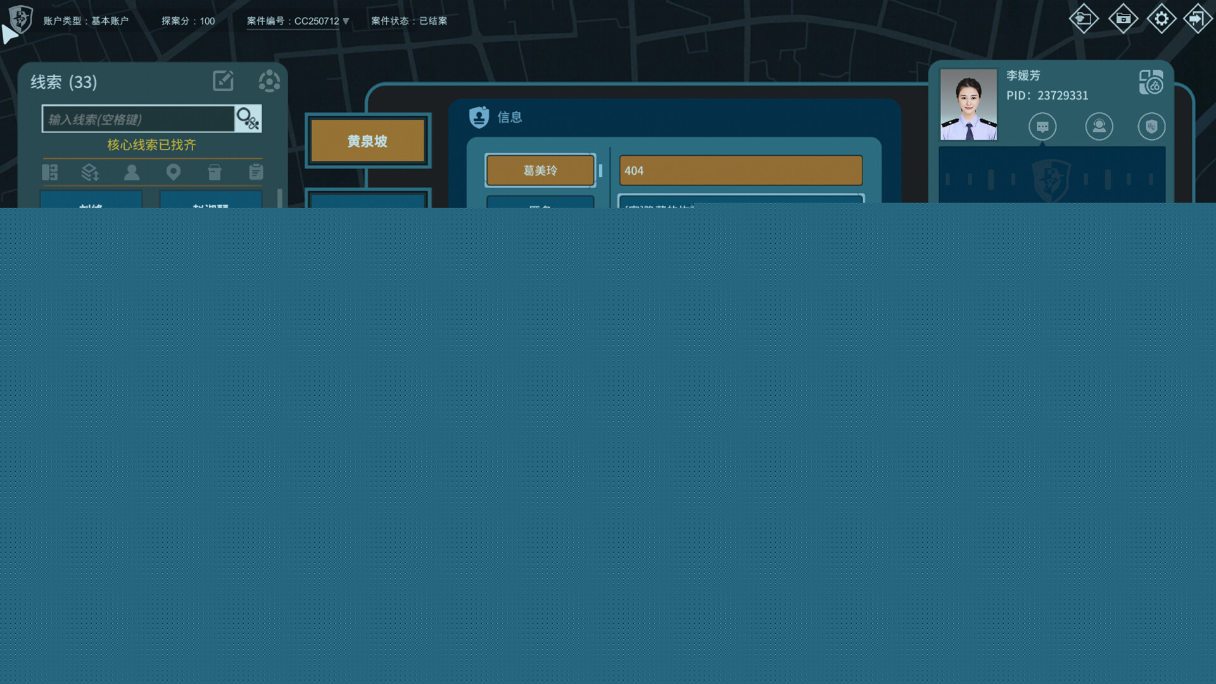Open the clue relation network icon
The width and height of the screenshot is (1216, 684).
click(269, 81)
